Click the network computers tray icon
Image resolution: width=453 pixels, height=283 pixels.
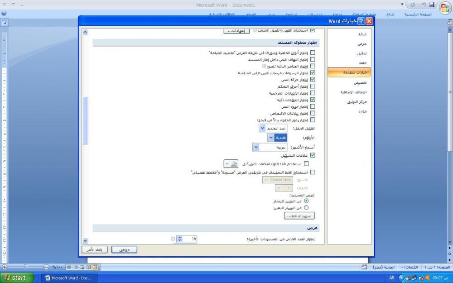click(x=415, y=278)
